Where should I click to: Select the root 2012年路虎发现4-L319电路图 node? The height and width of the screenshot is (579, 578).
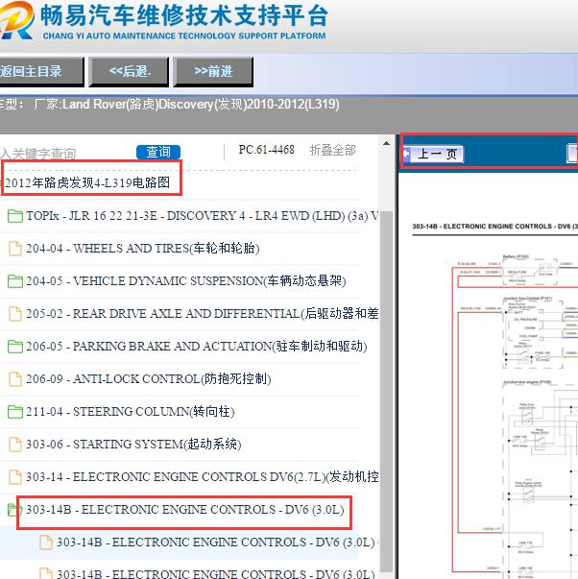click(x=87, y=182)
